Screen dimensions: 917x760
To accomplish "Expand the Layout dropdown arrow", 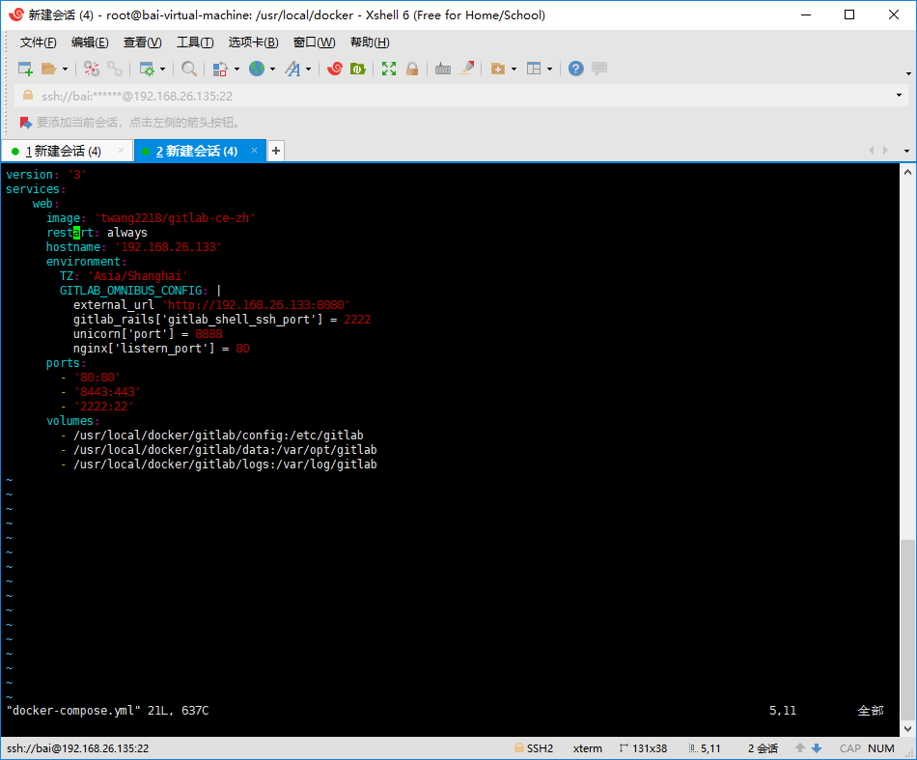I will (x=550, y=69).
